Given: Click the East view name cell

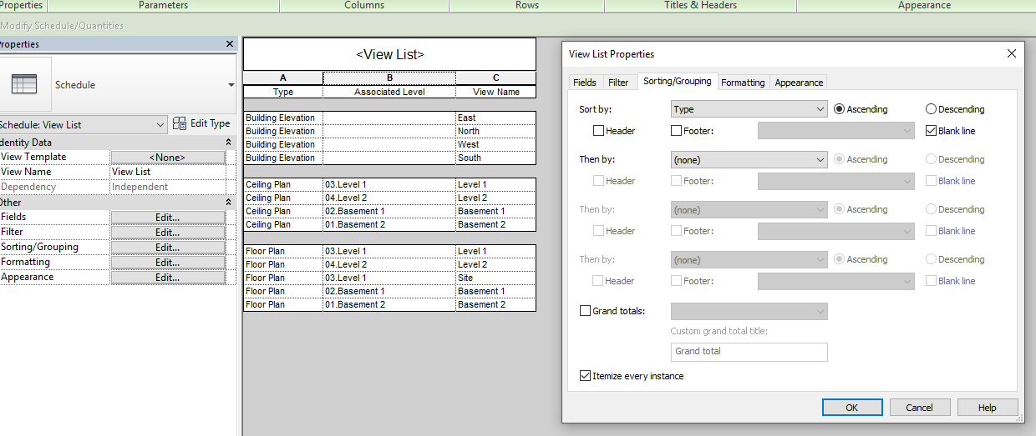Looking at the screenshot, I should (495, 118).
